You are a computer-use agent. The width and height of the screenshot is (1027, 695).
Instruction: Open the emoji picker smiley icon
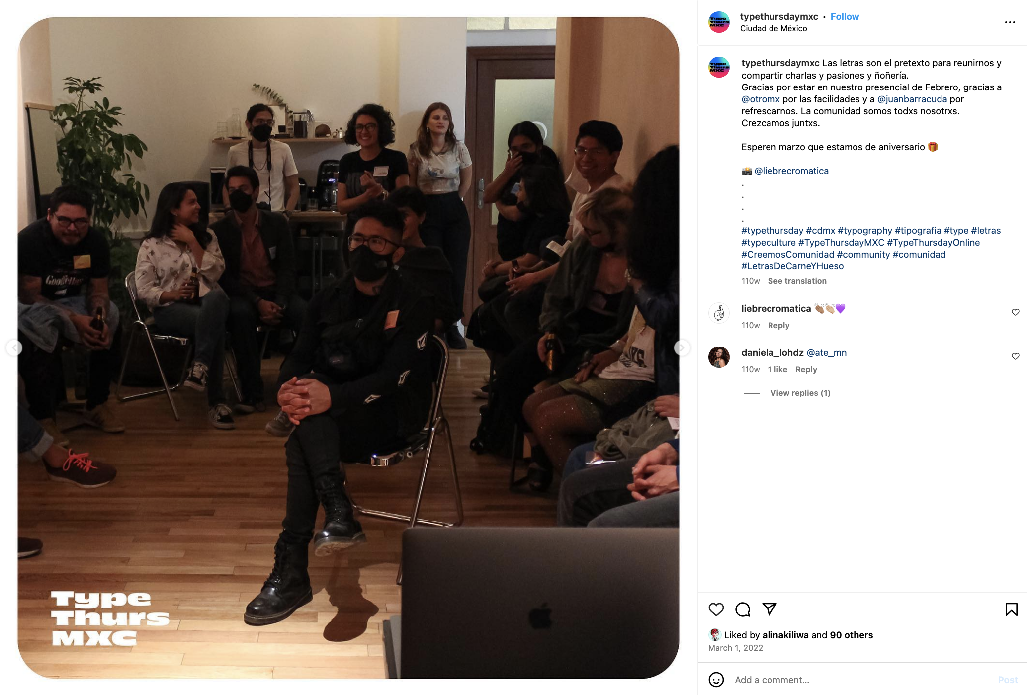point(716,680)
